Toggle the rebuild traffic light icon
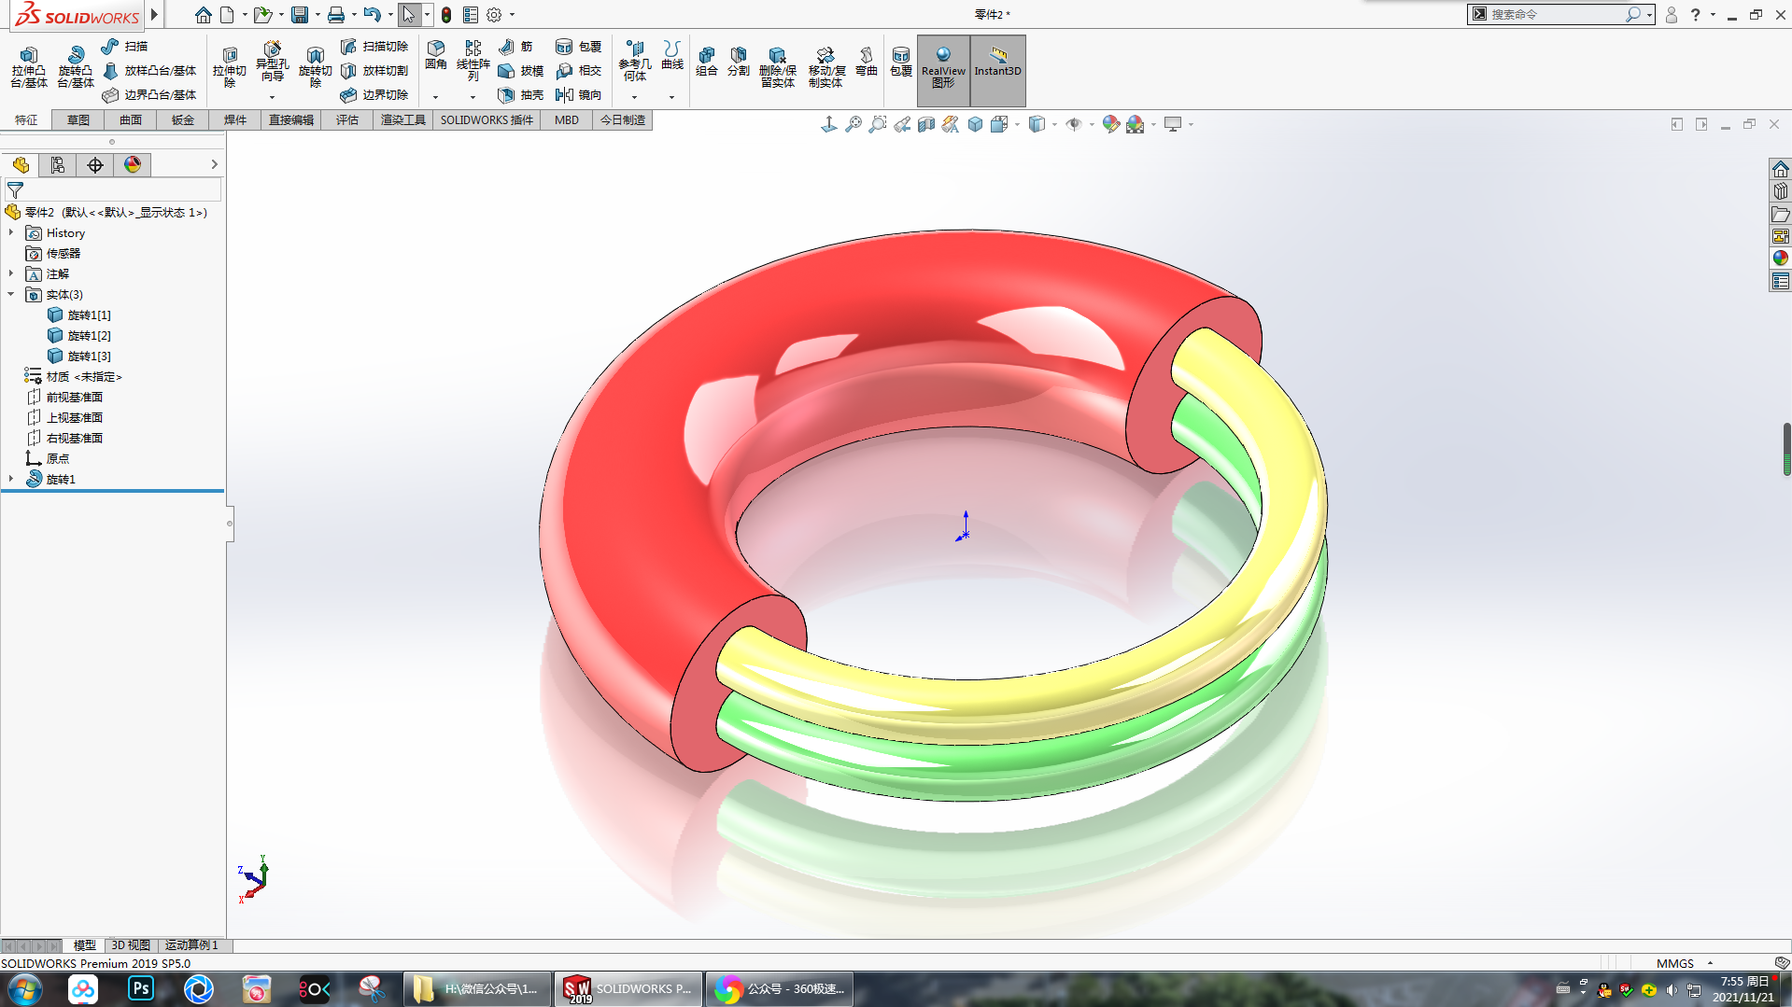This screenshot has width=1792, height=1007. (x=446, y=15)
